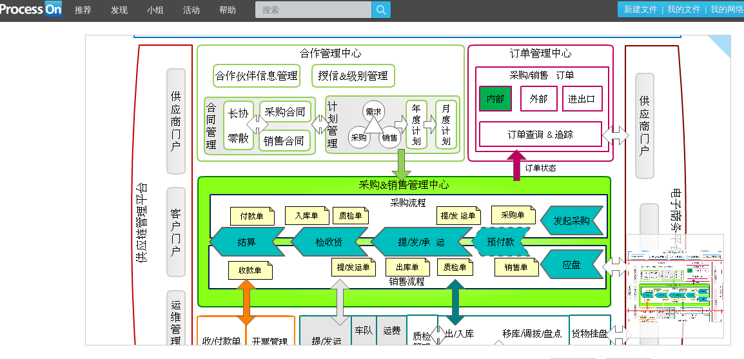Click the 订单查询 & 追踪 box

pyautogui.click(x=540, y=134)
